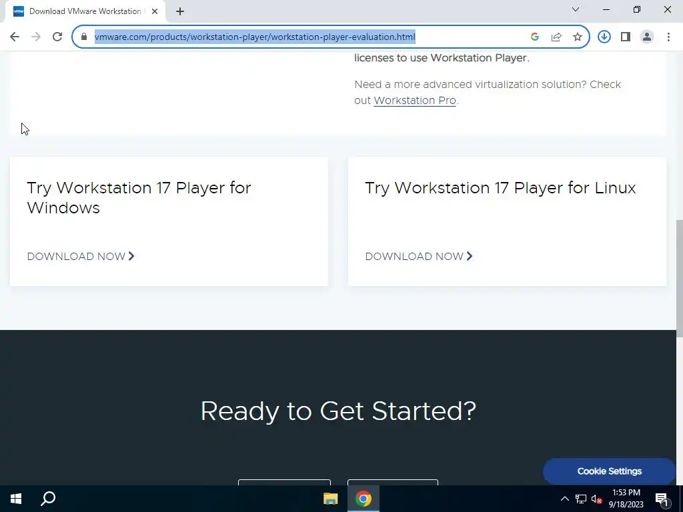Open the notification center icon

point(662,499)
